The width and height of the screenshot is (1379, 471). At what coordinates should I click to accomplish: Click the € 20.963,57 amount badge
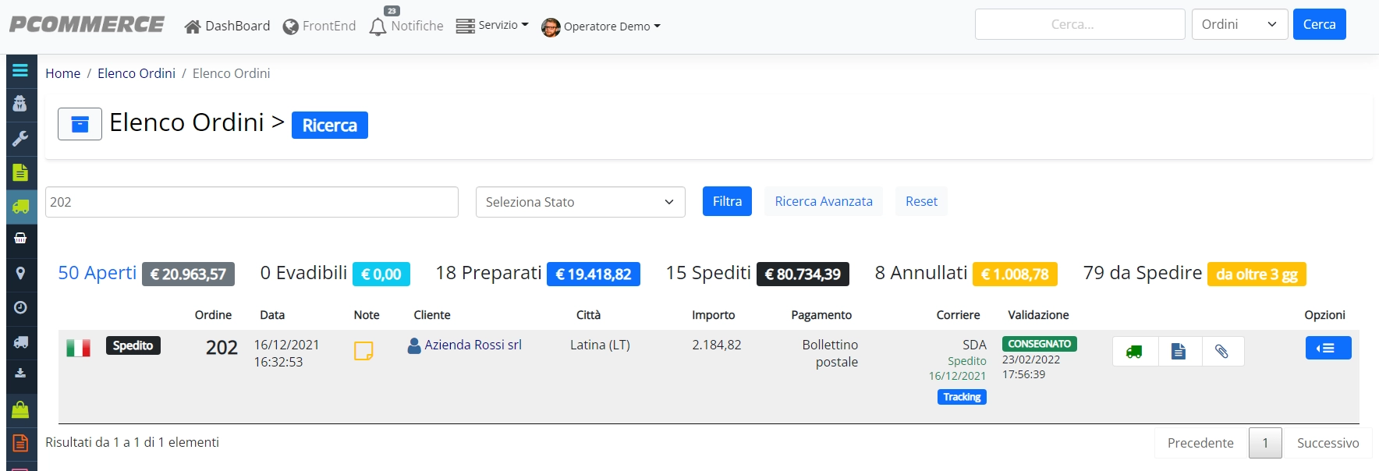[188, 274]
